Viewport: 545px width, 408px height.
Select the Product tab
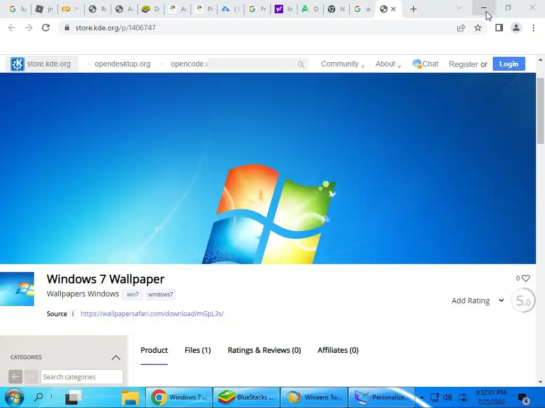pyautogui.click(x=154, y=350)
